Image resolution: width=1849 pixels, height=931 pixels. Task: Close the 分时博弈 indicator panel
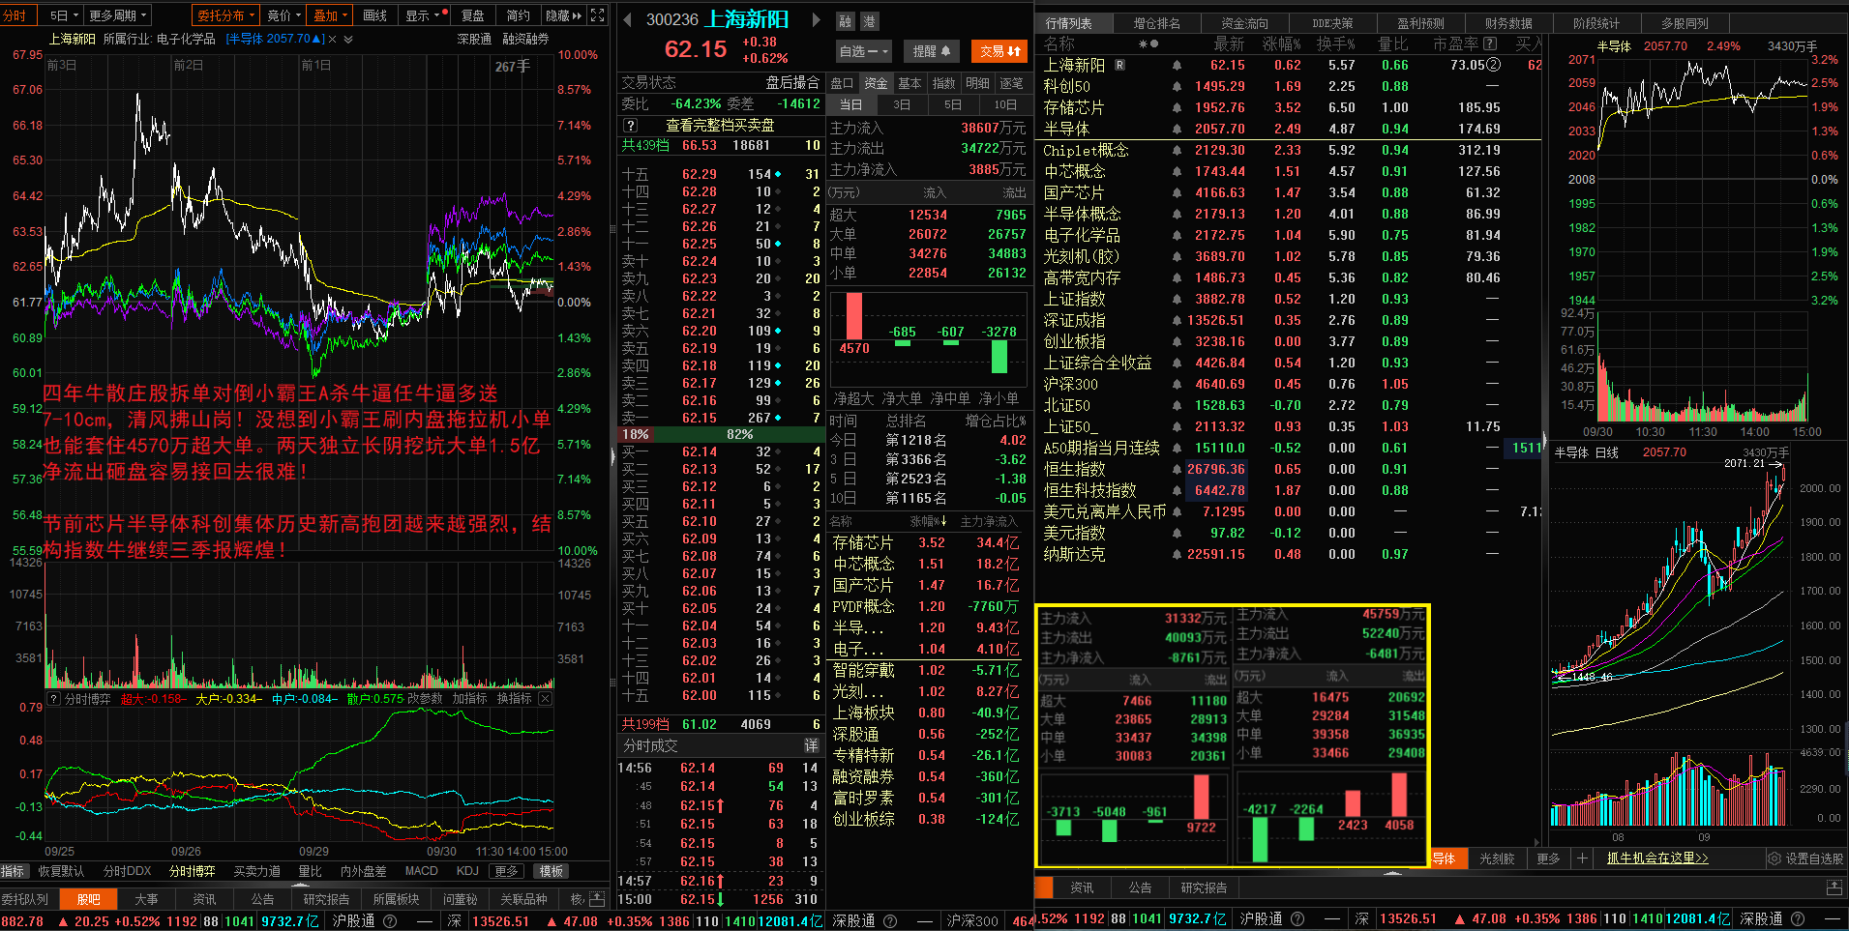point(545,698)
